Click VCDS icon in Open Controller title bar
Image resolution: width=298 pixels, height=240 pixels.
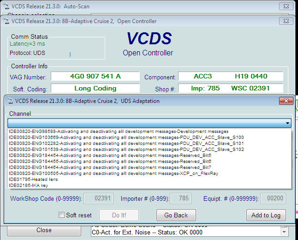6,21
